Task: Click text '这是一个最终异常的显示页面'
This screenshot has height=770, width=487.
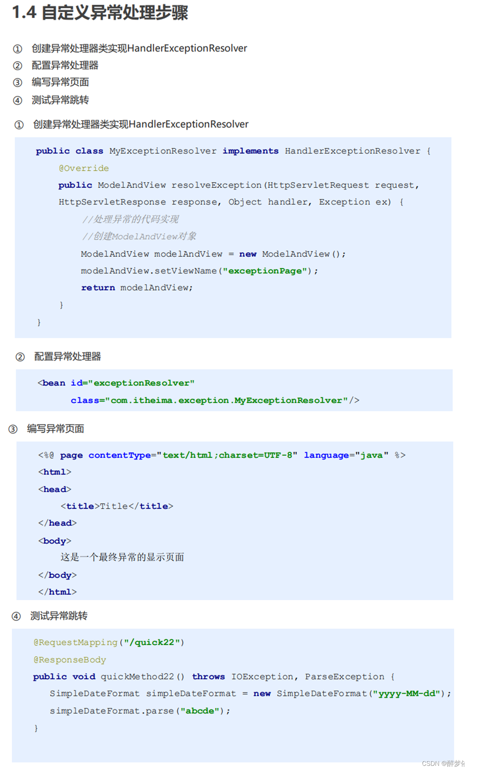Action: pyautogui.click(x=122, y=557)
